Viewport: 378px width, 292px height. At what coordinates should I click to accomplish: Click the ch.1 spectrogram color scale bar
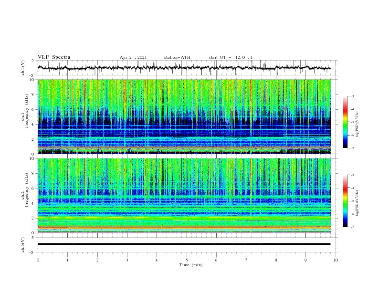(x=346, y=122)
